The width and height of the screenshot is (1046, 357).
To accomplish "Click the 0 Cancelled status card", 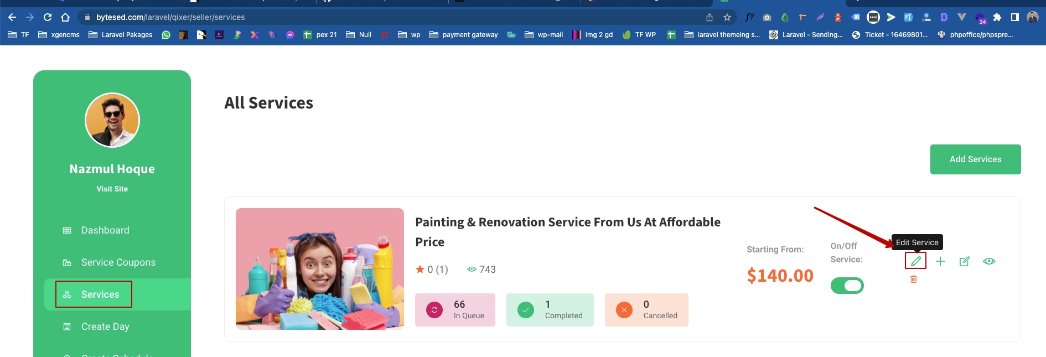I will click(646, 310).
